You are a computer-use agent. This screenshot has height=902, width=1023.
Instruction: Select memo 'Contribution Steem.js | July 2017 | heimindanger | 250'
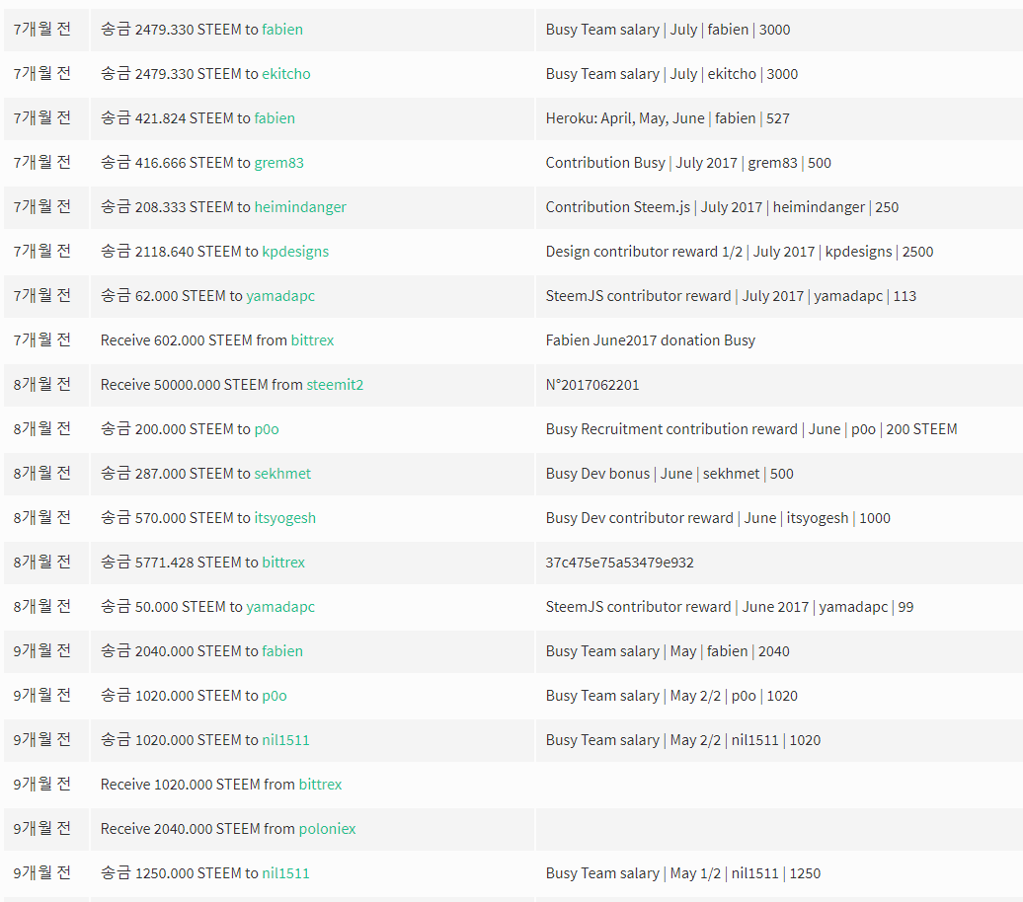coord(722,206)
